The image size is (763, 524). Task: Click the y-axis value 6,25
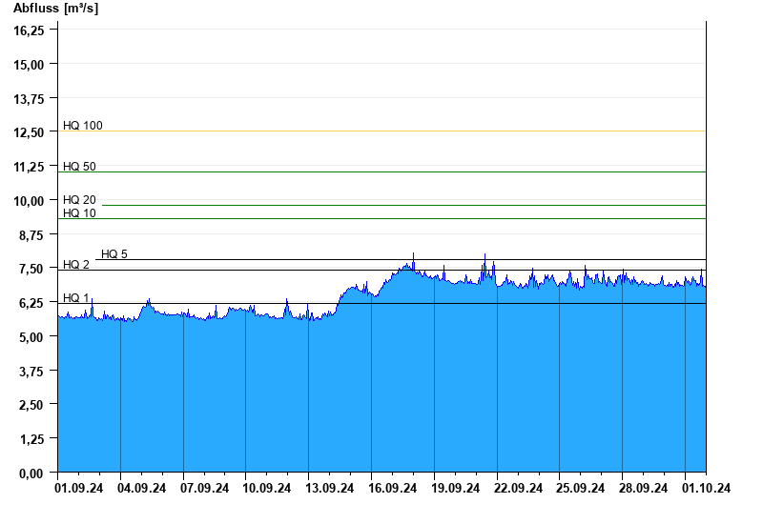click(x=31, y=303)
